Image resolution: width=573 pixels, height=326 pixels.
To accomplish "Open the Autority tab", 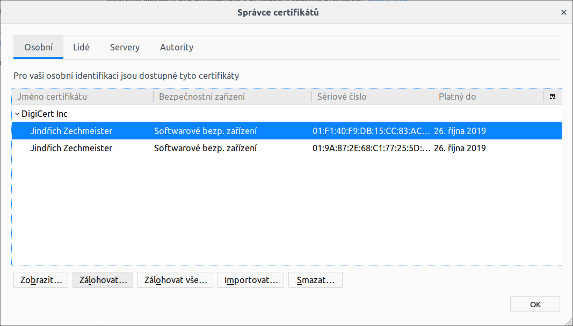I will point(176,47).
